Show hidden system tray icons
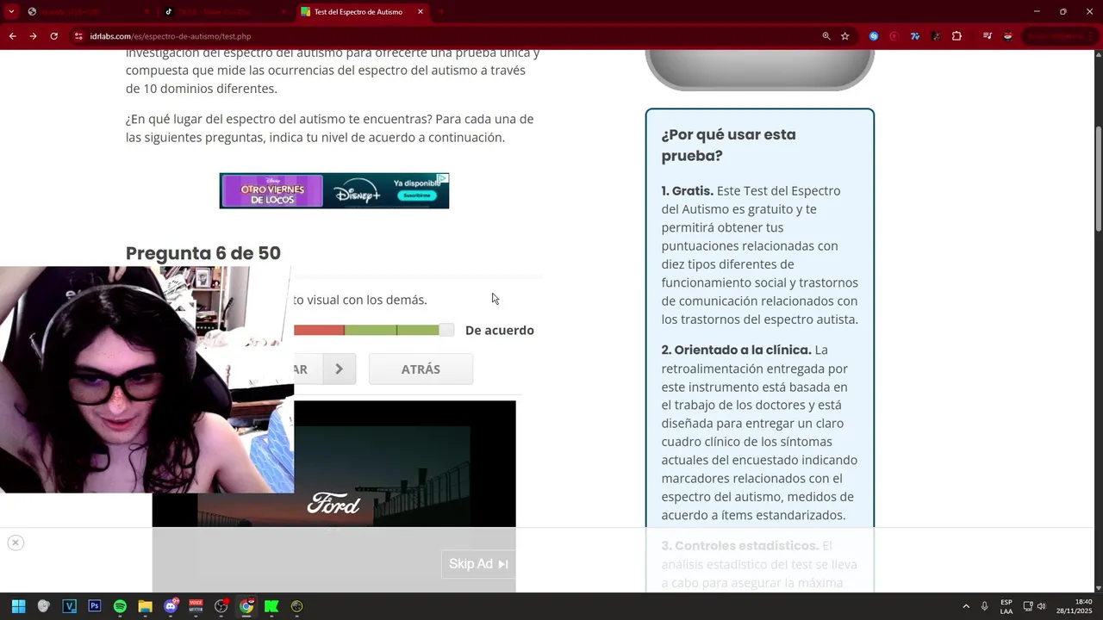1103x620 pixels. (966, 606)
